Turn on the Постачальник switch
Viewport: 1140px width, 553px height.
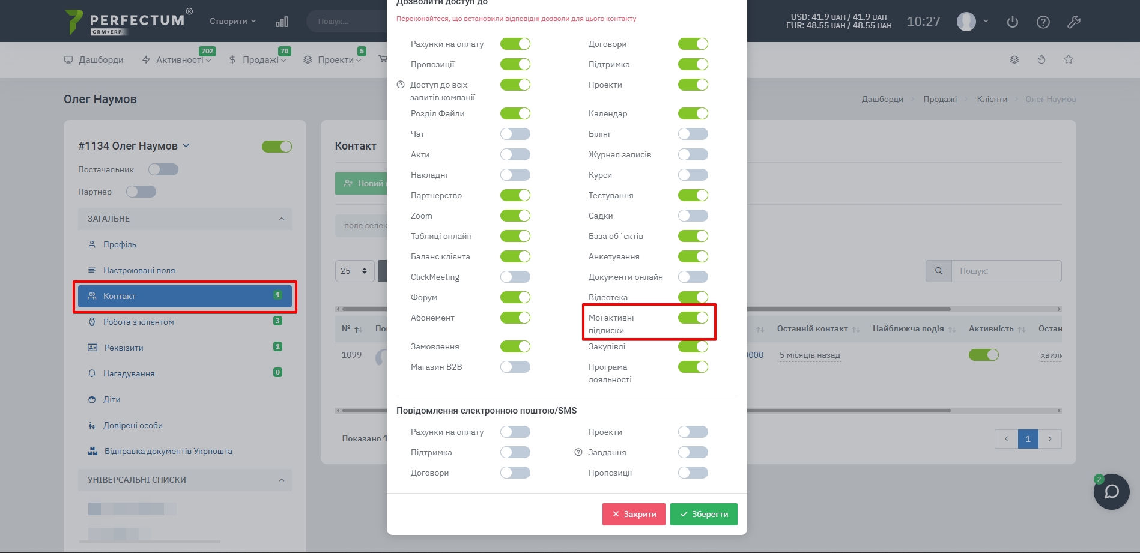(x=163, y=169)
